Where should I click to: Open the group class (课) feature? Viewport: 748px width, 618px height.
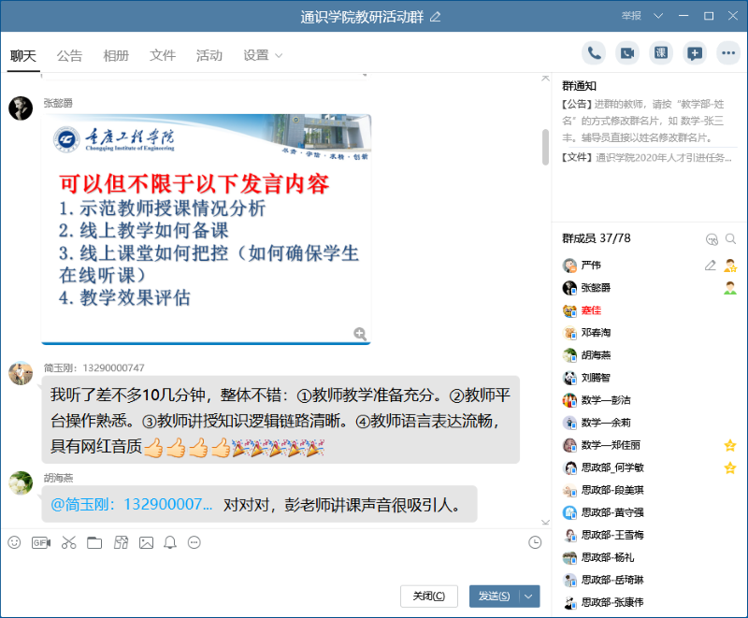660,53
